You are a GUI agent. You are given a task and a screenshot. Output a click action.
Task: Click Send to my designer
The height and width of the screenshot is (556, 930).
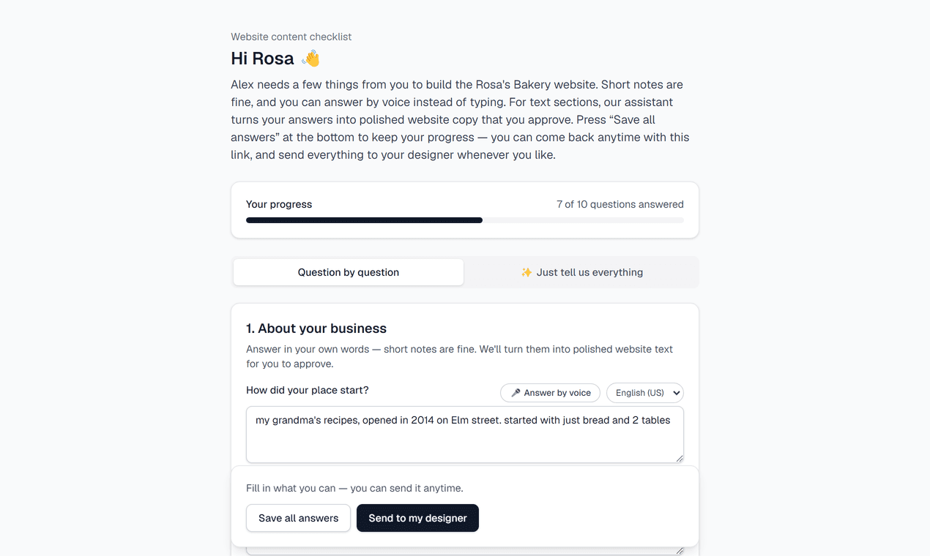pos(417,518)
